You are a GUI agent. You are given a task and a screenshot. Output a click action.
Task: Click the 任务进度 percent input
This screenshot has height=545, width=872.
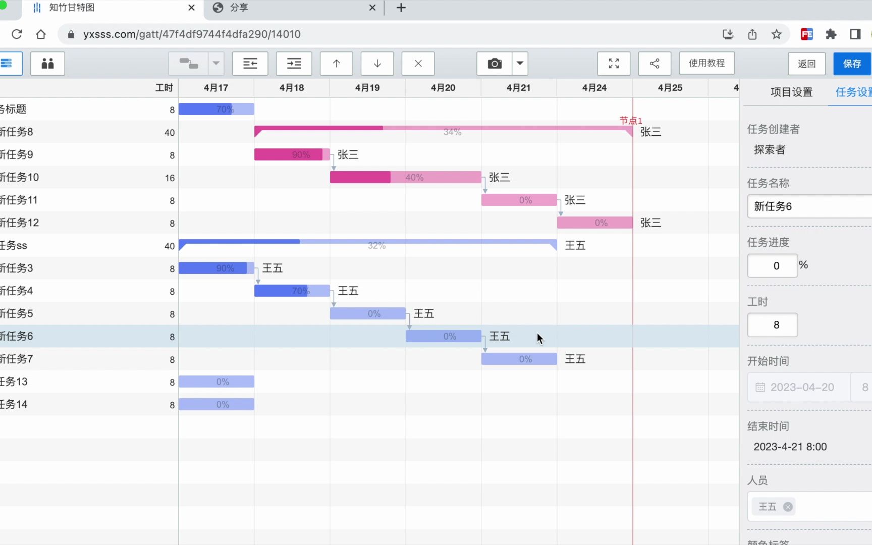click(x=773, y=265)
